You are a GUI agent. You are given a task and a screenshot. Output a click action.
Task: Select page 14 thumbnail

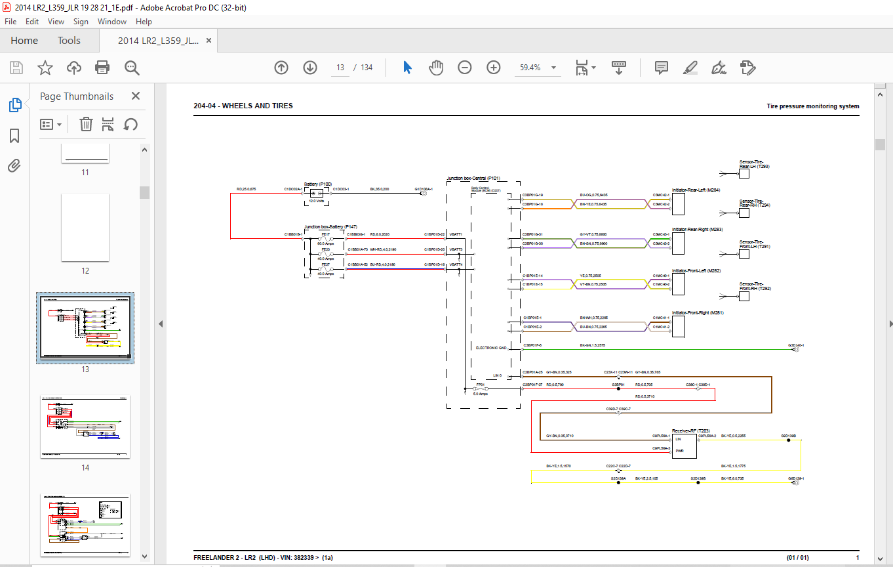point(85,427)
